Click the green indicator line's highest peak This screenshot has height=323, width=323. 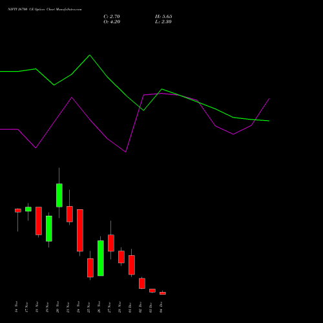pos(90,55)
